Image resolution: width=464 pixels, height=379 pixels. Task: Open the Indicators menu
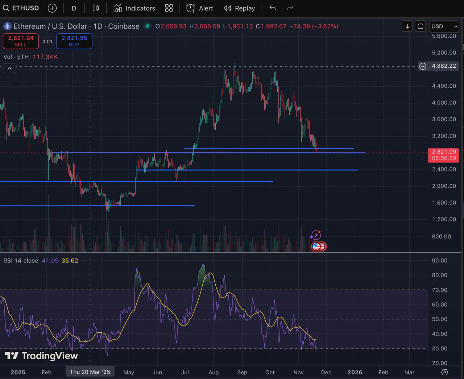point(134,8)
